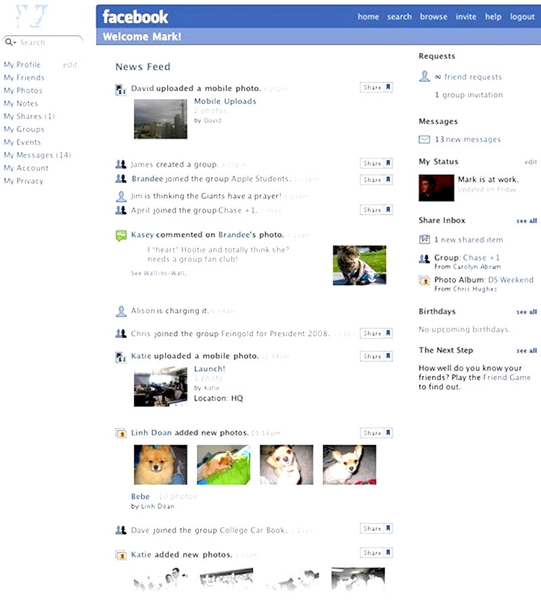541x609 pixels.
Task: Click the envelope icon for new messages
Action: click(425, 140)
